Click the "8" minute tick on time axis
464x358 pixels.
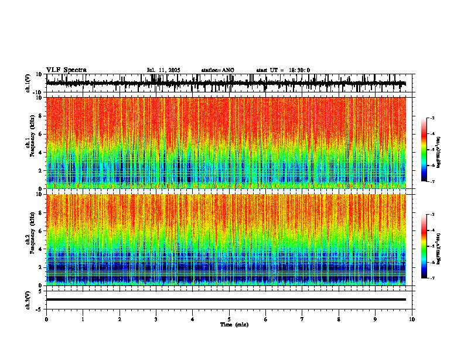pos(339,319)
